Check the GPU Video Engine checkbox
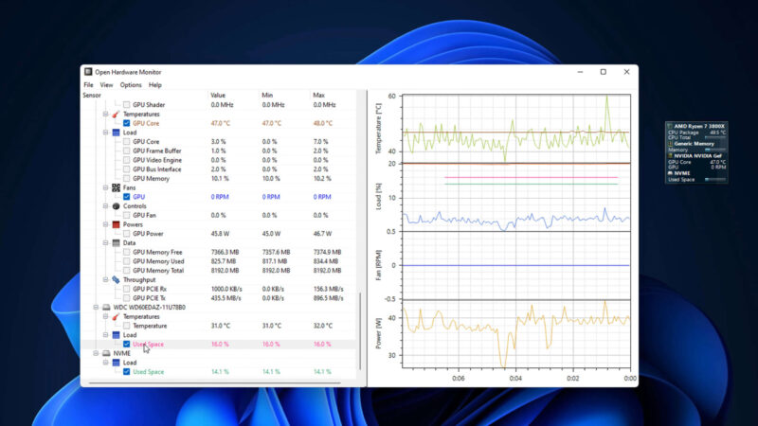This screenshot has height=426, width=758. tap(127, 160)
